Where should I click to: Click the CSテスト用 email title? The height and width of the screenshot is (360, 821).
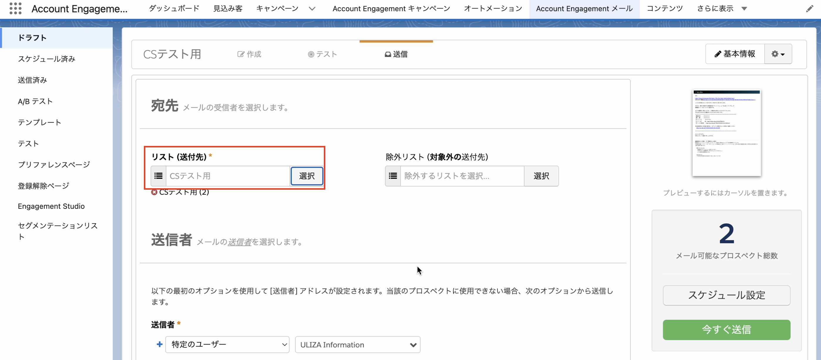pyautogui.click(x=172, y=54)
